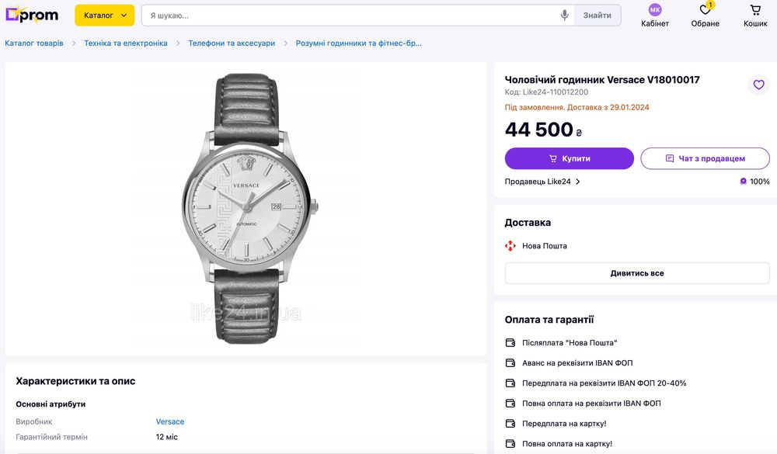The height and width of the screenshot is (454, 777).
Task: Open Телефони та аксесуари breadcrumb
Action: click(232, 43)
